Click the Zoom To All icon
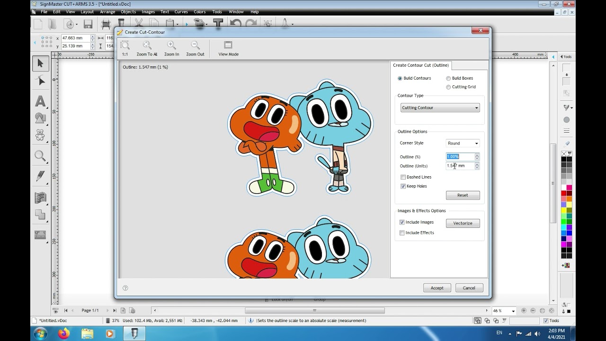The image size is (606, 341). click(147, 45)
